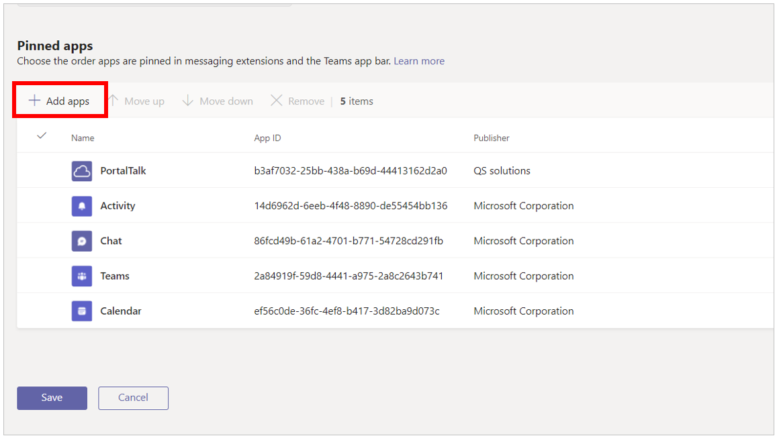
Task: Click the plus icon in Add apps
Action: [34, 101]
